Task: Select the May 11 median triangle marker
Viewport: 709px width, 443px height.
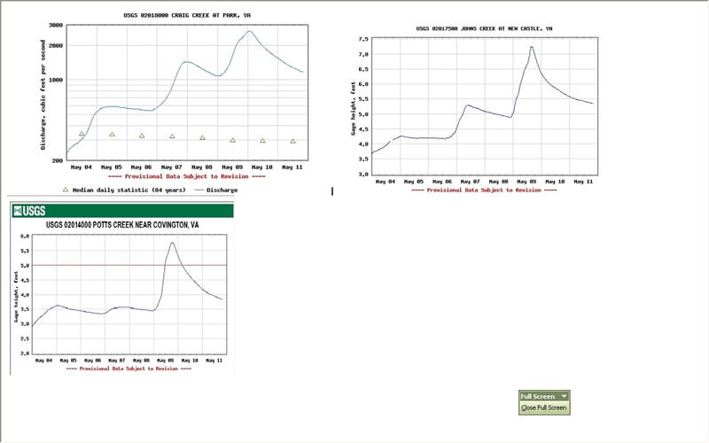Action: coord(293,141)
